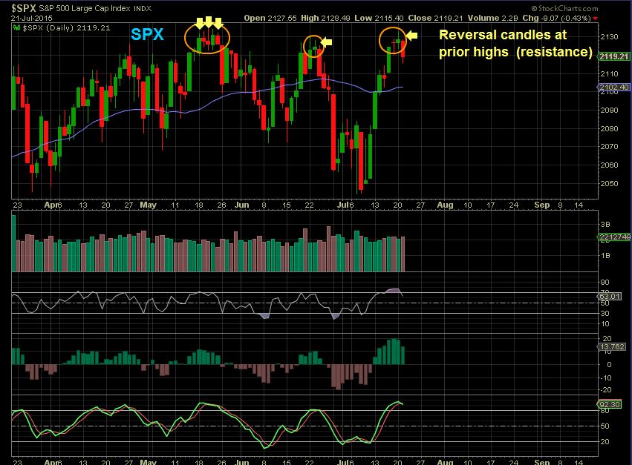Viewport: 632px width, 465px height.
Task: Click the INDX exchange label
Action: click(x=143, y=8)
